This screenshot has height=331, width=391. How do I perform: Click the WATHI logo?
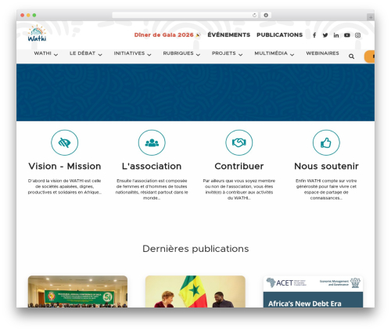[37, 34]
